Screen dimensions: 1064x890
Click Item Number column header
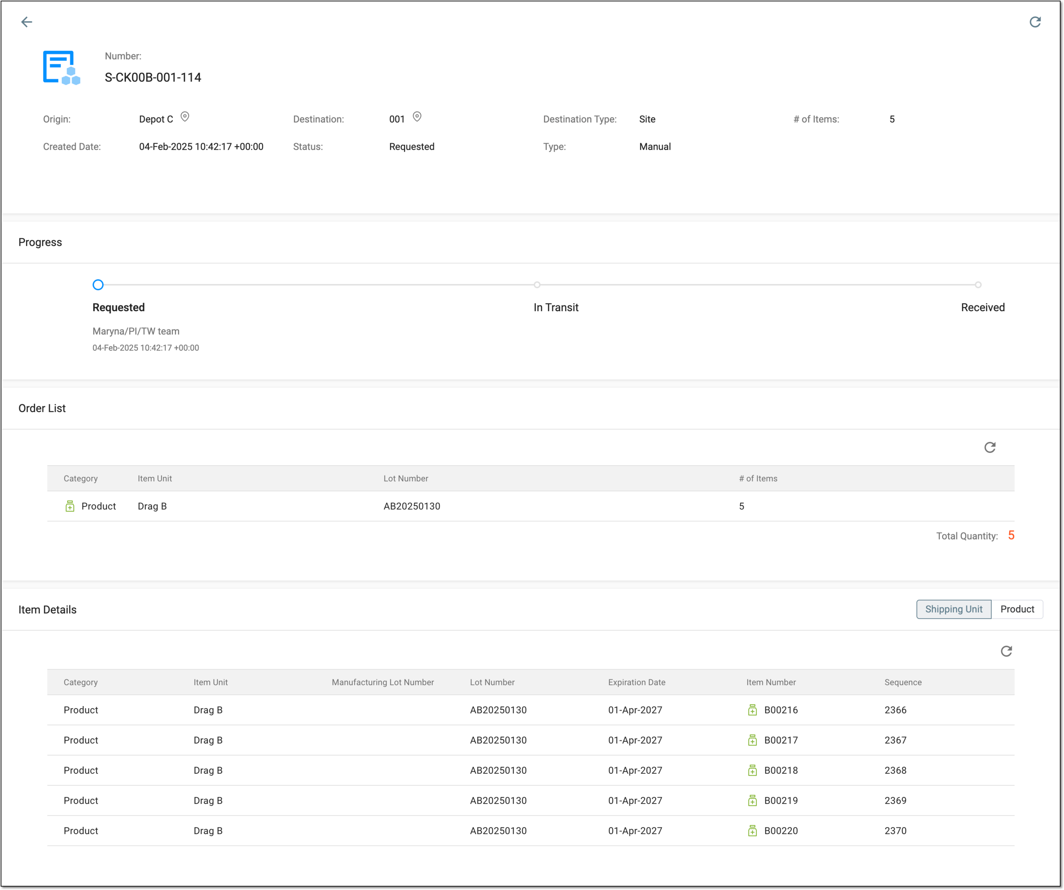tap(771, 682)
